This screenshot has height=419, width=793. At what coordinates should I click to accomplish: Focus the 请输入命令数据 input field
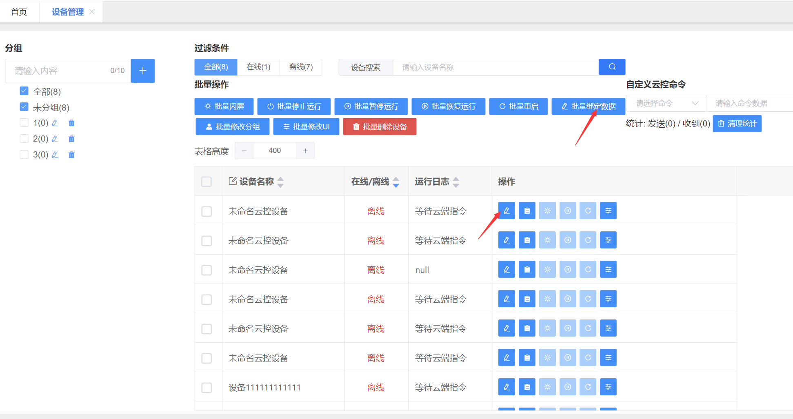coord(749,103)
